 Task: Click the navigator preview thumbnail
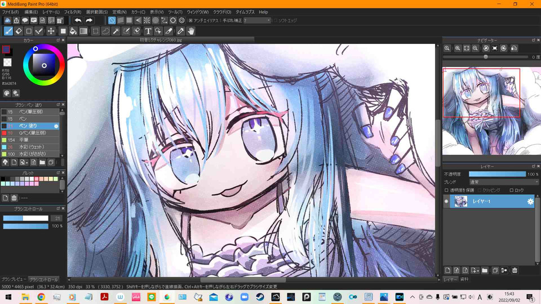click(x=491, y=111)
